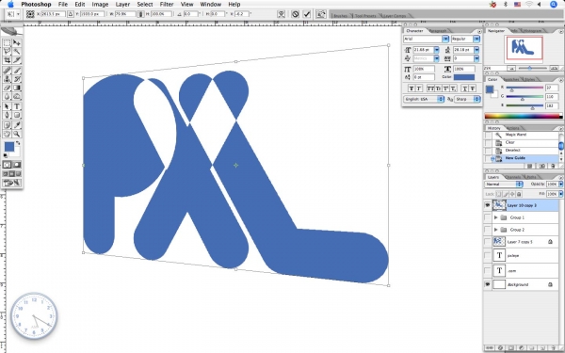Viewport: 565px width, 353px height.
Task: Open the leading dropdown
Action: (x=476, y=50)
